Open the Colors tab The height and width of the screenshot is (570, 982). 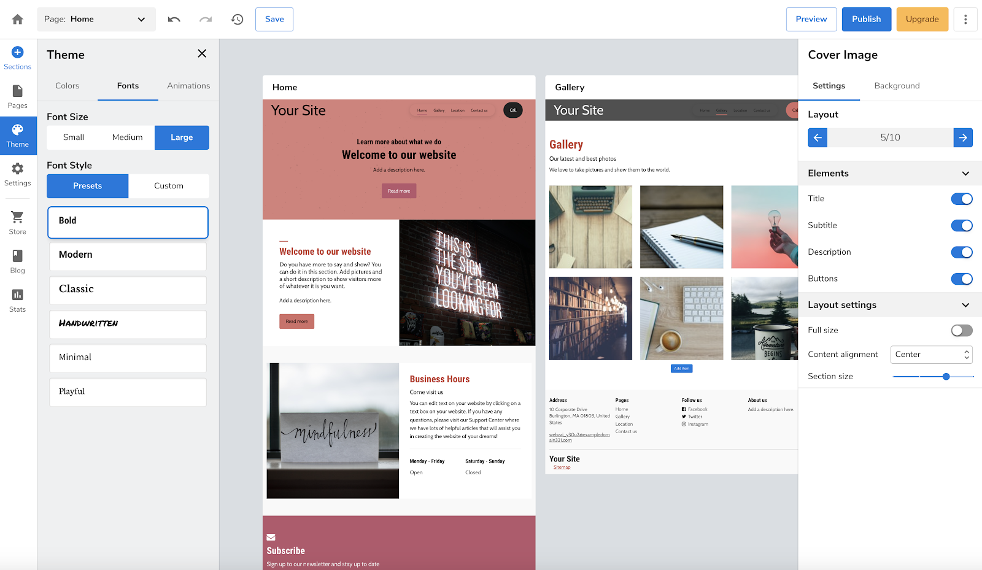pos(68,86)
